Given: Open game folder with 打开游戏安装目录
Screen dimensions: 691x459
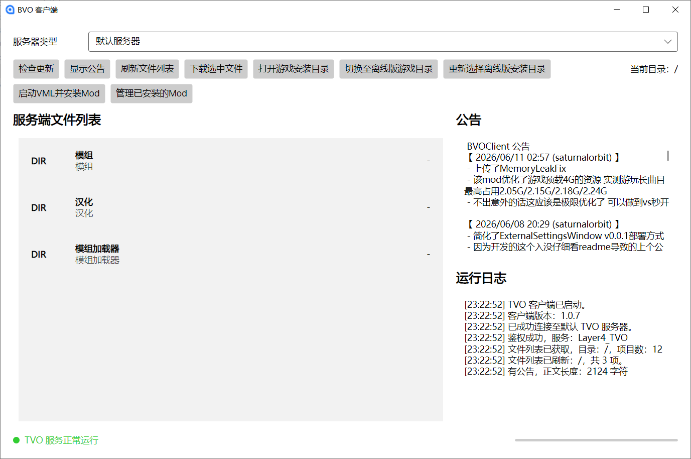Looking at the screenshot, I should pos(294,69).
